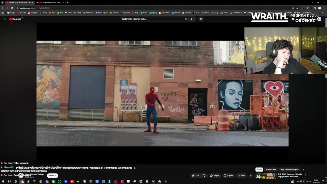The height and width of the screenshot is (184, 327).
Task: Open Steam from the taskbar
Action: (x=28, y=181)
